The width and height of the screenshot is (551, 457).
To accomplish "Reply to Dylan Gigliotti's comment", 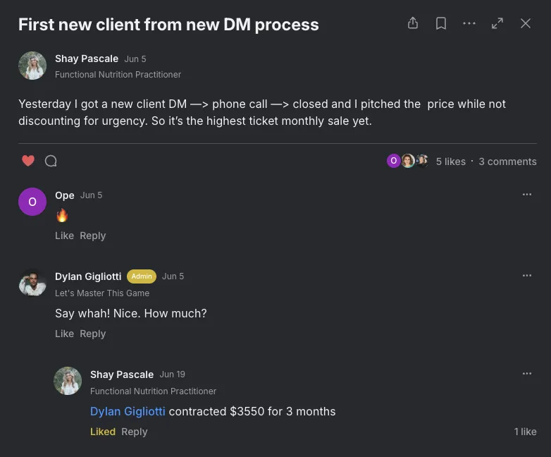I will pos(93,334).
